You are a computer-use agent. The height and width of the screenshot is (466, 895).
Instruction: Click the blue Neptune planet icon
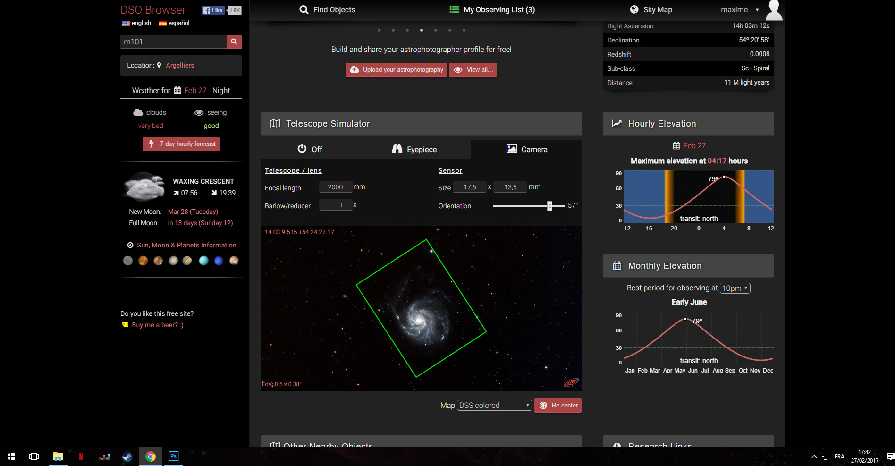click(x=219, y=261)
